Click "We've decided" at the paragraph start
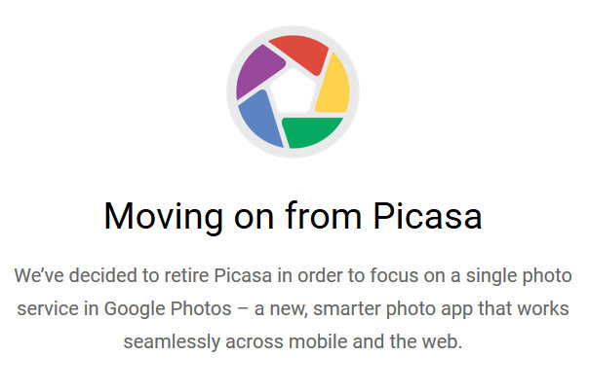 pos(71,275)
